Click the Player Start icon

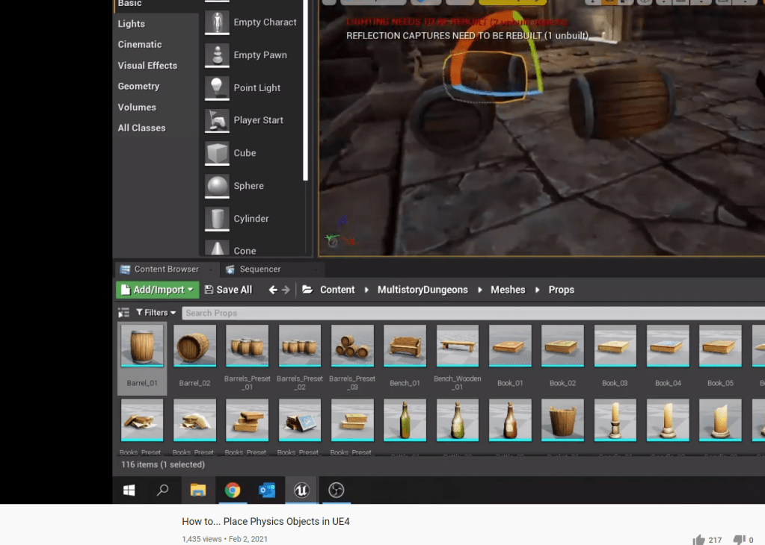tap(217, 120)
